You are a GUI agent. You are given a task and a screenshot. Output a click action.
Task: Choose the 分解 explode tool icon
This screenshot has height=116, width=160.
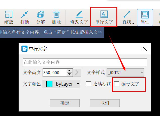pyautogui.click(x=41, y=14)
